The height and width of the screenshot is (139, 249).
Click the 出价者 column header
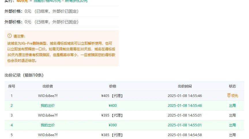click(48, 86)
